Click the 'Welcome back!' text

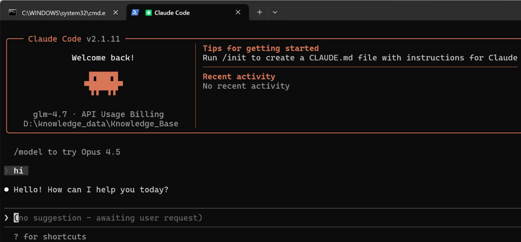103,58
